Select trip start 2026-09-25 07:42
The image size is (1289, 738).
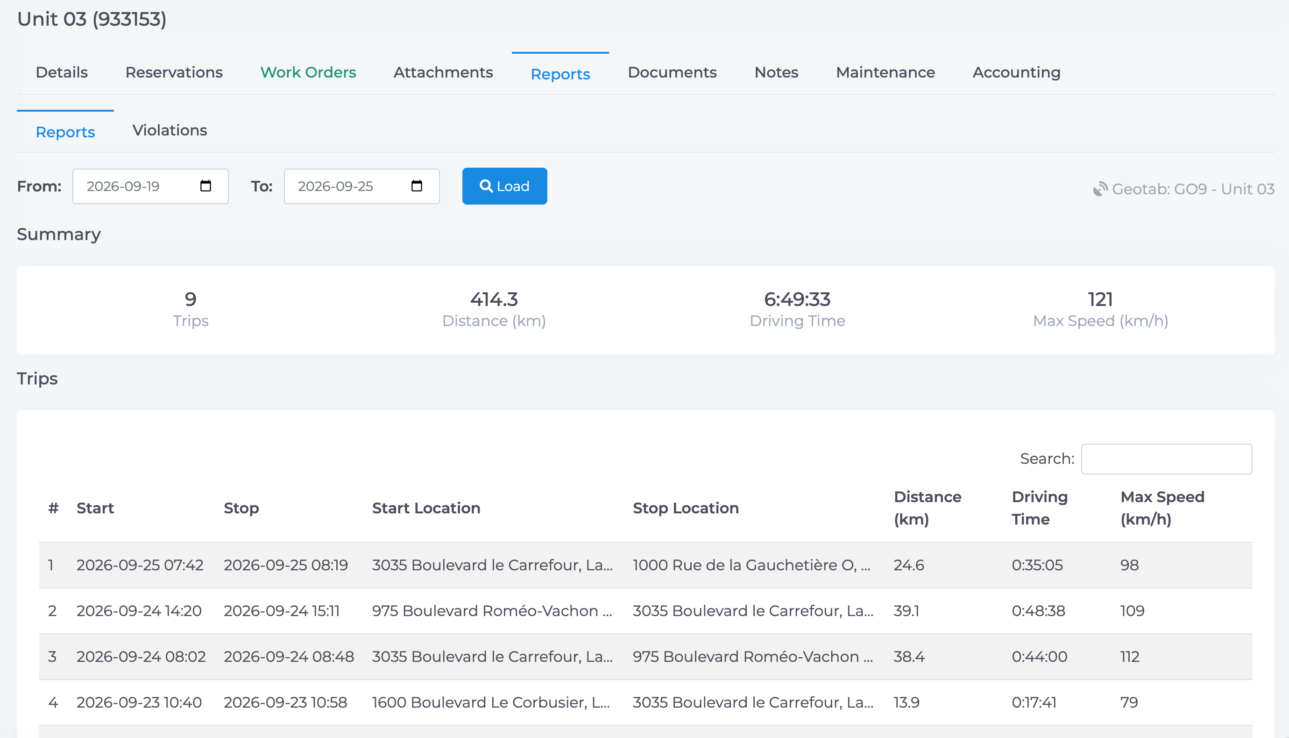140,565
